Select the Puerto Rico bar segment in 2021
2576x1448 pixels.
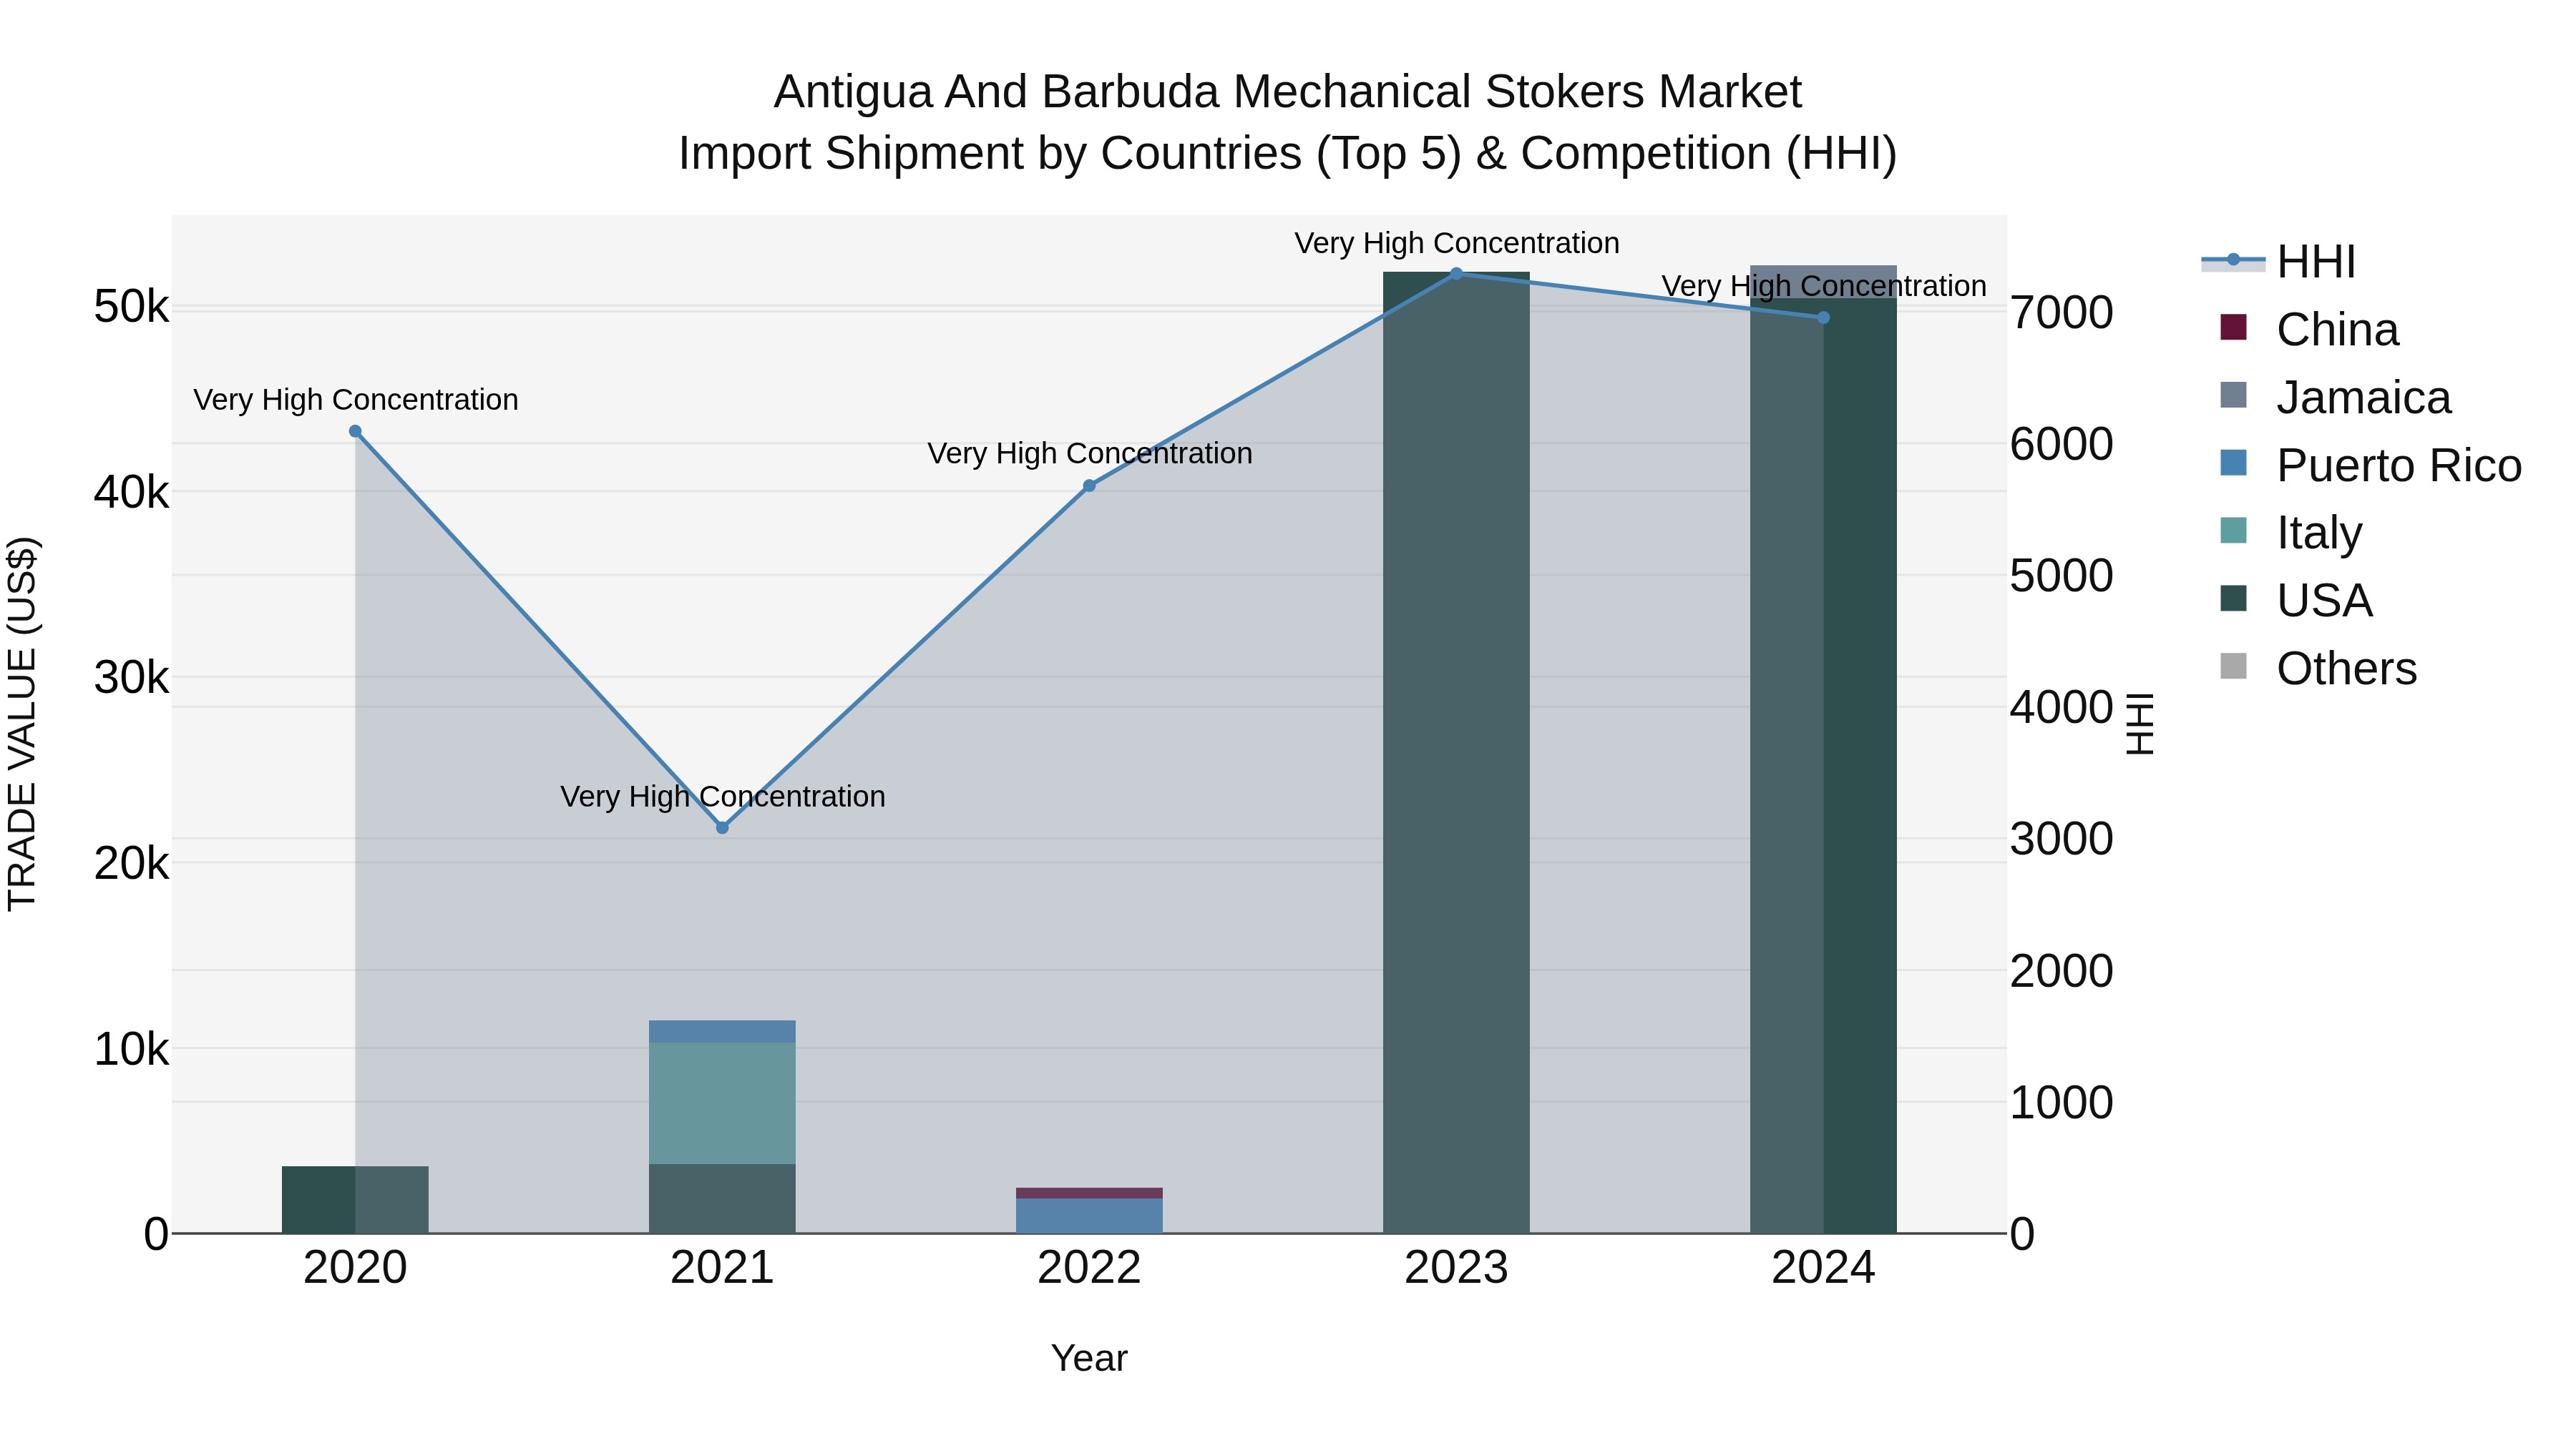pos(722,1031)
